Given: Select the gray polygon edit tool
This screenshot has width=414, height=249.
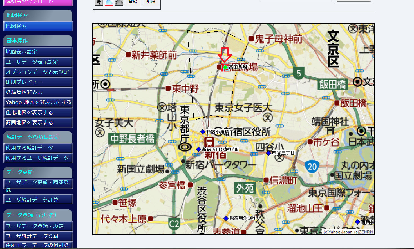Looking at the screenshot, I should (x=119, y=2).
